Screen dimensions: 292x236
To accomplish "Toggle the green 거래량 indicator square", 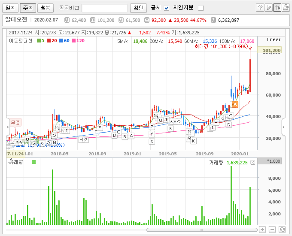I will pyautogui.click(x=34, y=162).
